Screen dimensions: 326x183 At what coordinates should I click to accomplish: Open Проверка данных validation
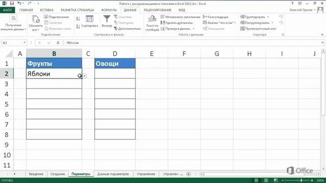(x=176, y=28)
